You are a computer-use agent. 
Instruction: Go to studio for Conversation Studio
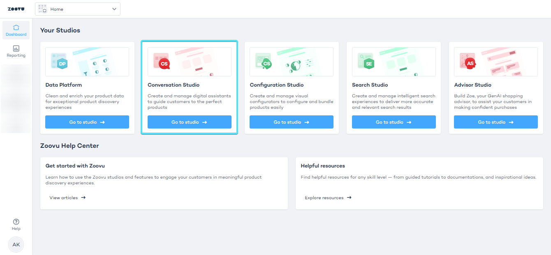[x=189, y=122]
